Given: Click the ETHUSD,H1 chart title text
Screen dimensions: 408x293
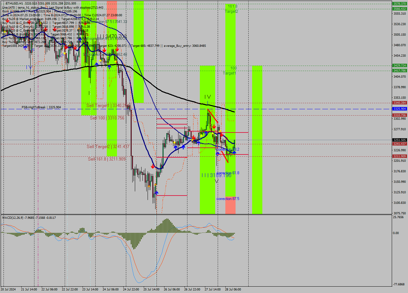Looking at the screenshot, I should point(14,3).
